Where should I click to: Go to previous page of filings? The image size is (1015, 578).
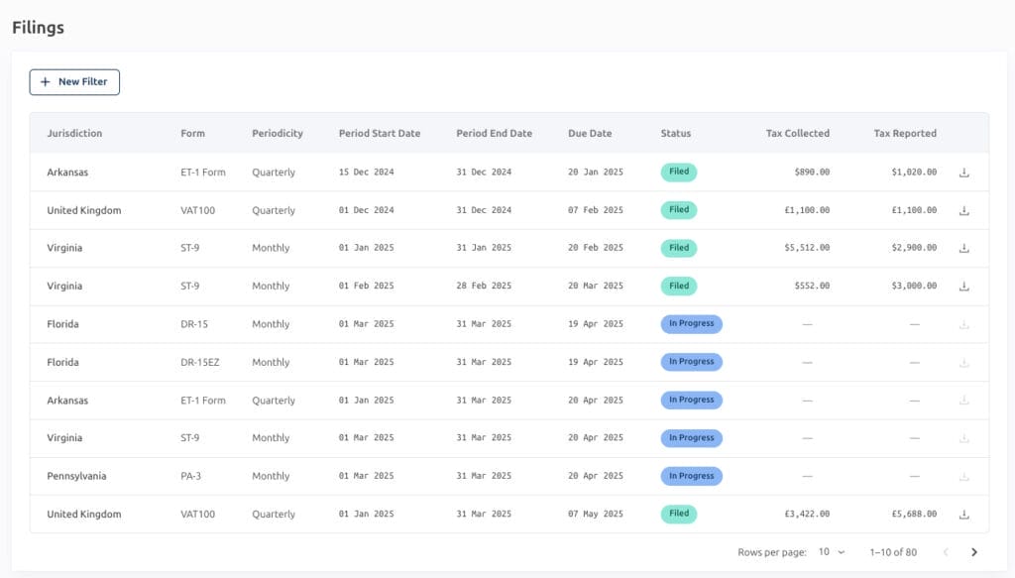pos(946,552)
